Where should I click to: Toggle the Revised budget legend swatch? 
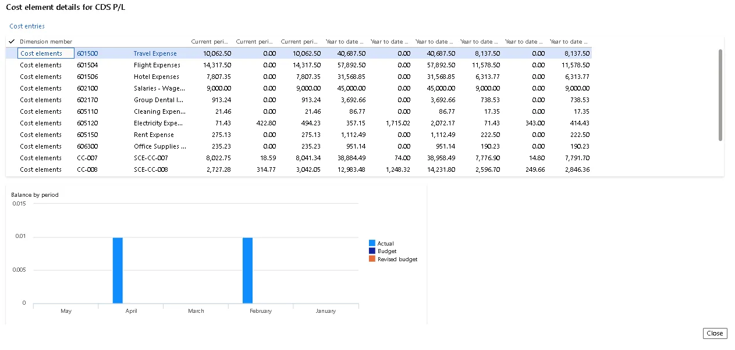pyautogui.click(x=372, y=259)
